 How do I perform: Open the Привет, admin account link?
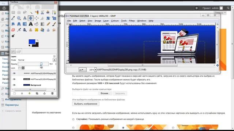point(212,8)
